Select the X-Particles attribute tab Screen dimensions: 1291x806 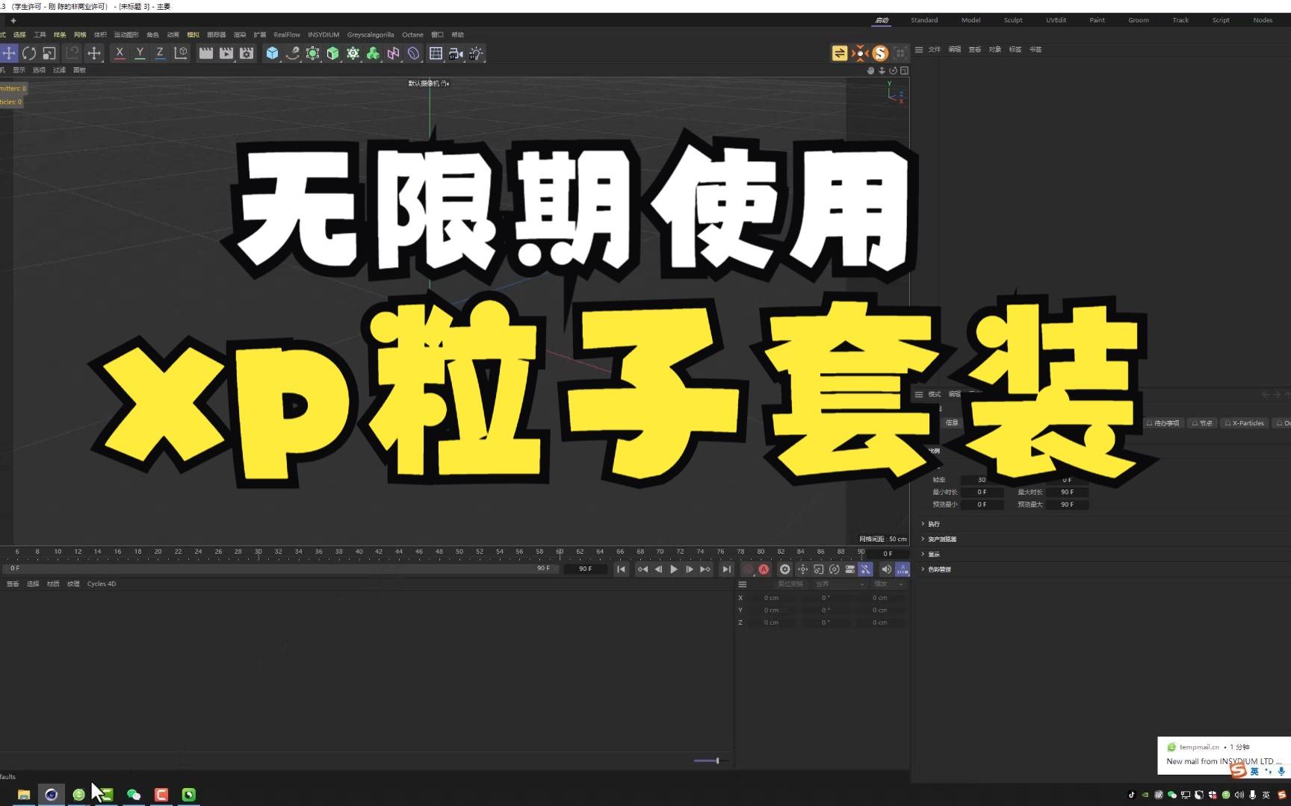click(1245, 423)
